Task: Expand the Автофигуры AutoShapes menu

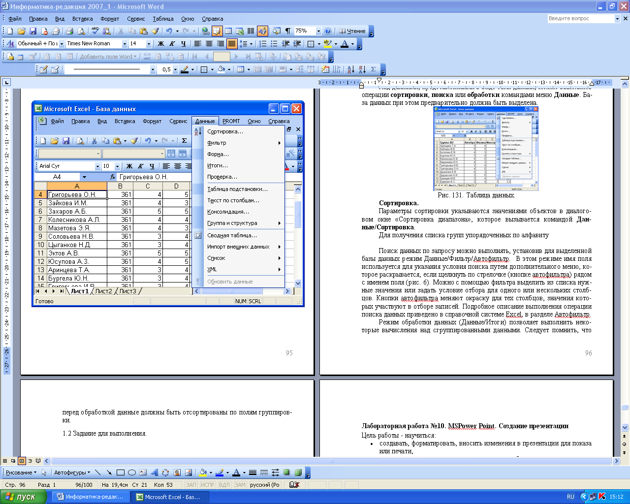Action: [x=72, y=472]
